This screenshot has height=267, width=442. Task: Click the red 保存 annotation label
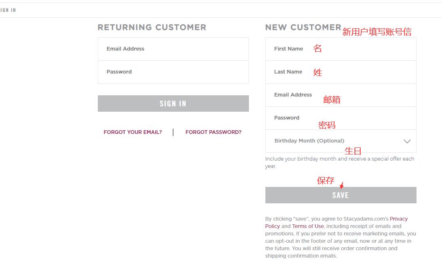coord(325,180)
